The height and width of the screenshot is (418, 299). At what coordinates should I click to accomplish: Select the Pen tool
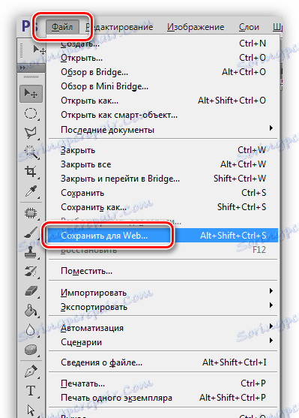[x=31, y=371]
